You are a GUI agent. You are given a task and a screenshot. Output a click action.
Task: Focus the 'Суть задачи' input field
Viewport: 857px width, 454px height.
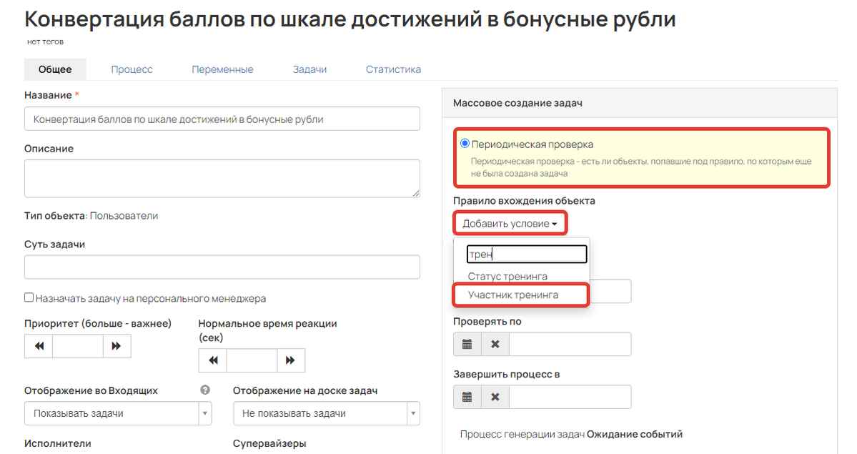pos(222,267)
